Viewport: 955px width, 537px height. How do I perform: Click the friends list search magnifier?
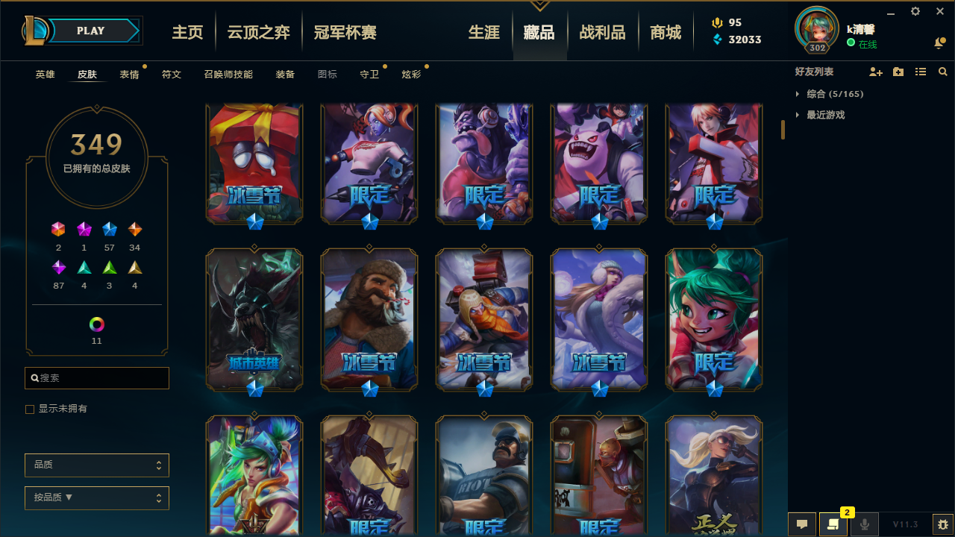click(943, 72)
